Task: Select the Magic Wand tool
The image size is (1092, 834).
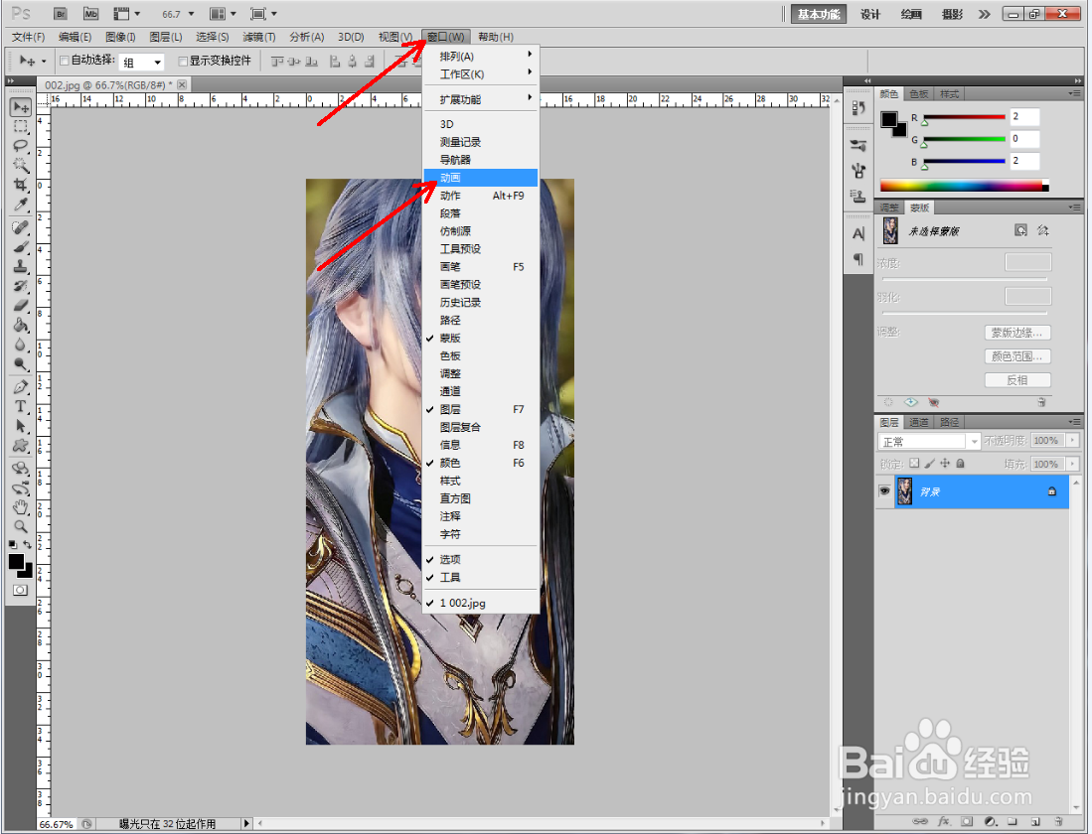Action: pos(20,166)
